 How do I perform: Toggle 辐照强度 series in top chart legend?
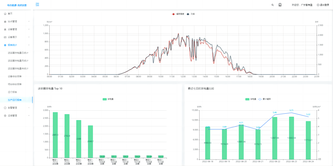click(x=178, y=14)
